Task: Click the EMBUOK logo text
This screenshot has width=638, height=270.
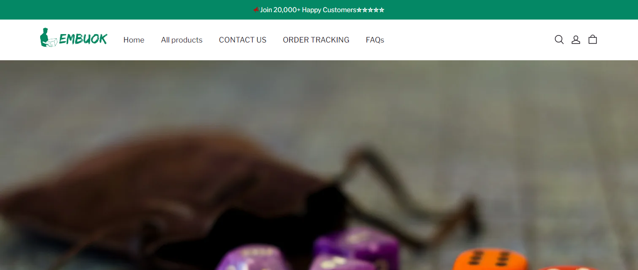Action: tap(83, 39)
